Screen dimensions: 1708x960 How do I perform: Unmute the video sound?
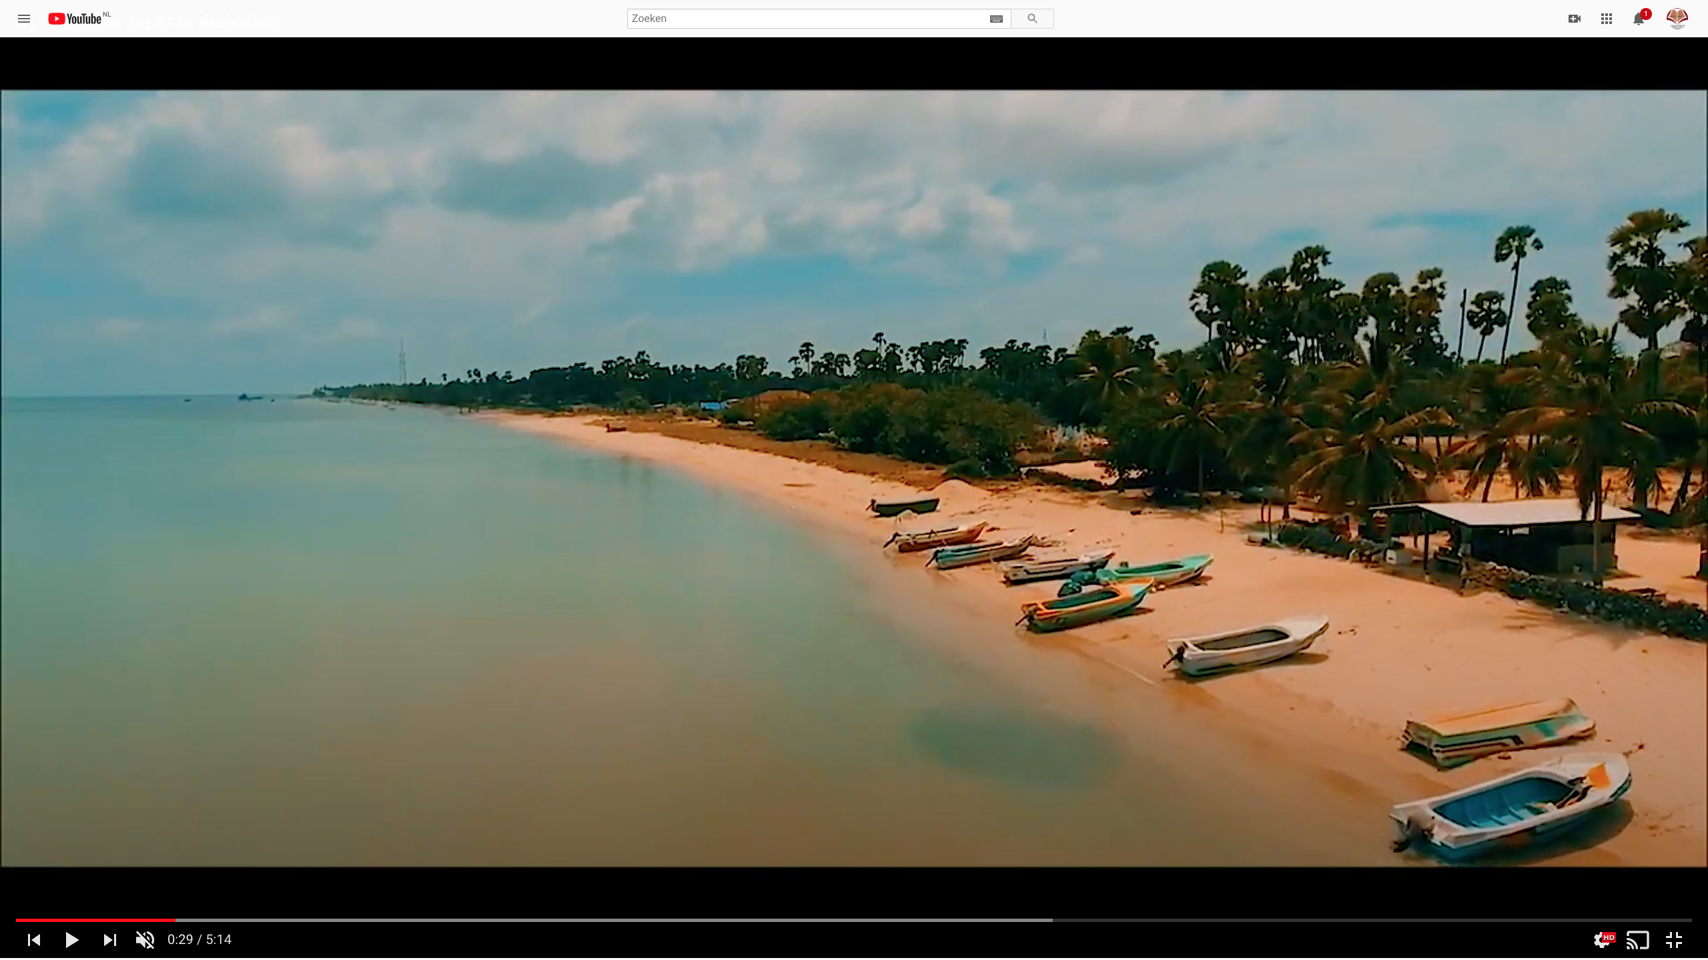(145, 940)
